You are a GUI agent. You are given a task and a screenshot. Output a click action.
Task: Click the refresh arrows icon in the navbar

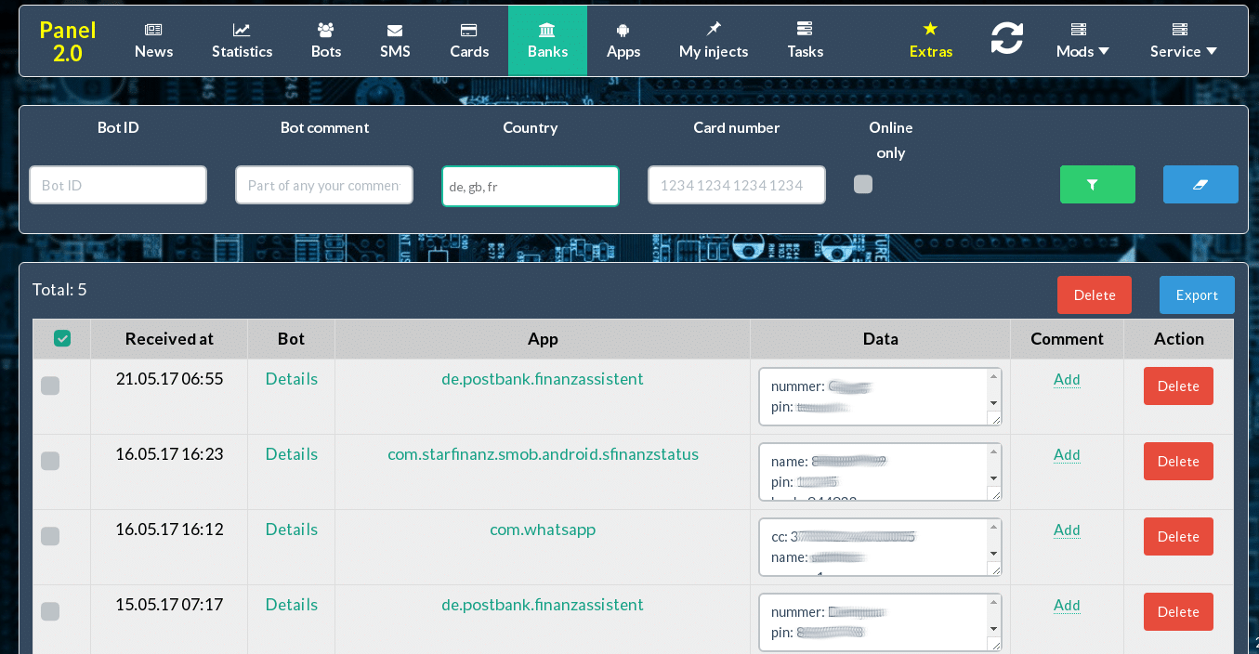[x=1006, y=39]
